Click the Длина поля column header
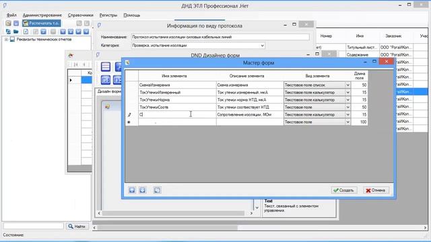The image size is (431, 242). 359,76
